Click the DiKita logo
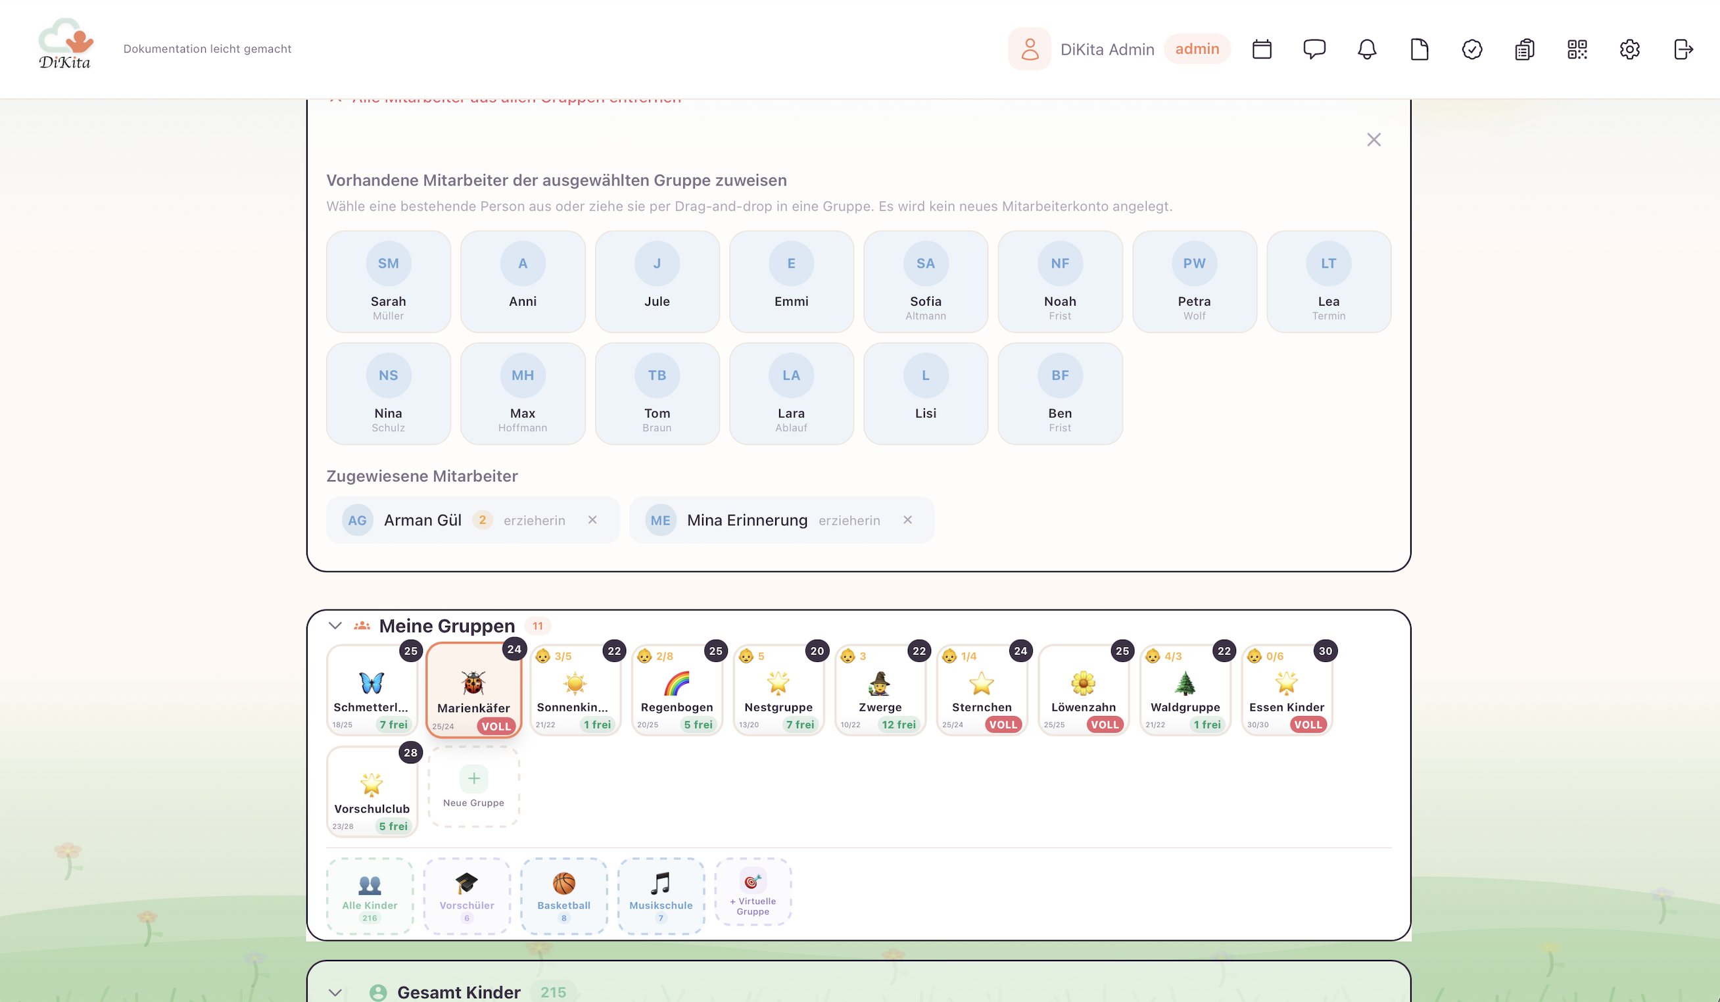Screen dimensions: 1720x1002 click(66, 44)
